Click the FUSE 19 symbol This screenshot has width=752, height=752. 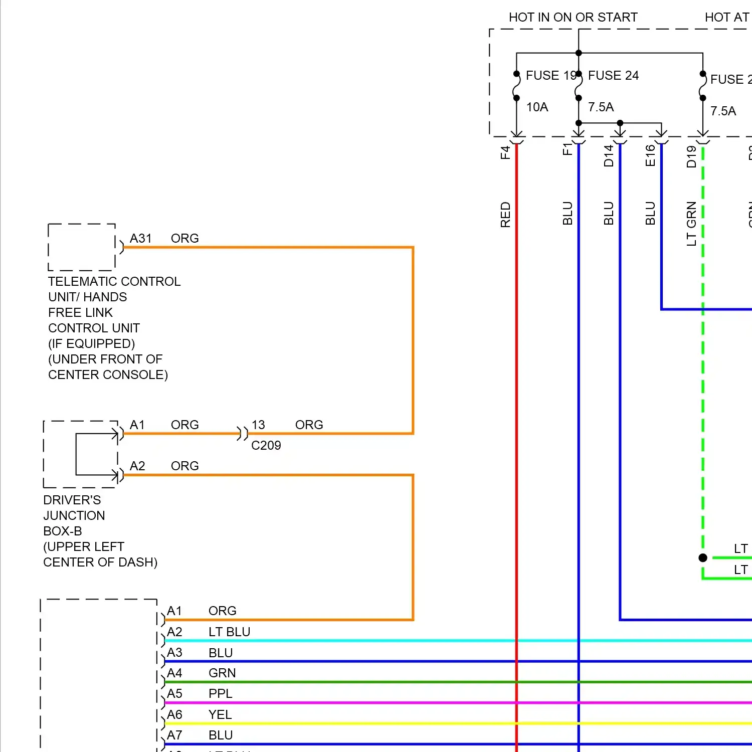(516, 86)
